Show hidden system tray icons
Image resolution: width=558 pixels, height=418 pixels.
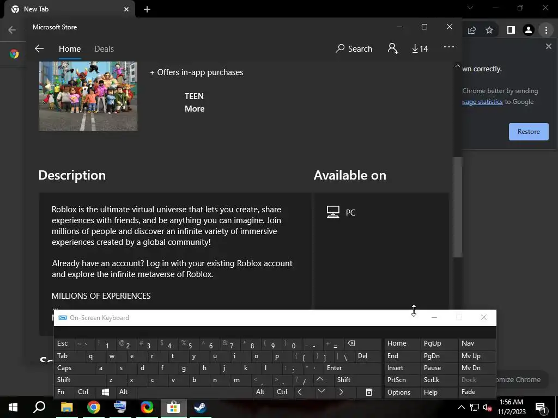point(461,407)
